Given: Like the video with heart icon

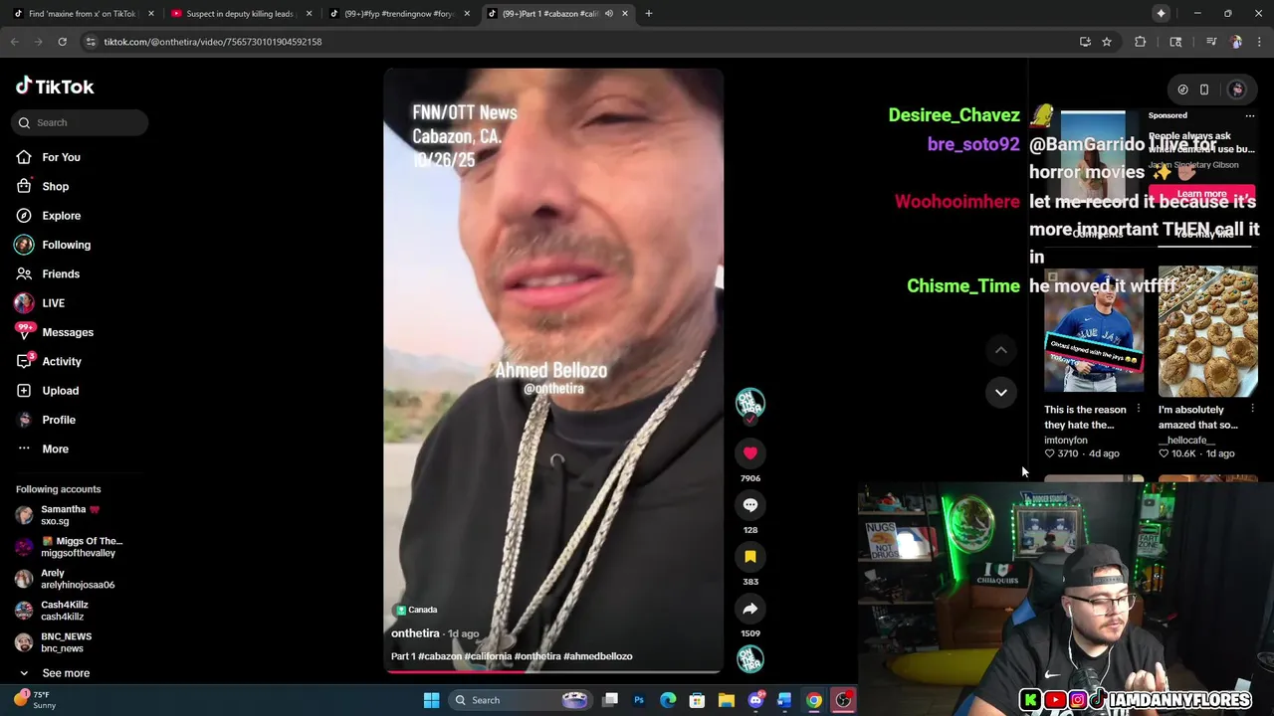Looking at the screenshot, I should pyautogui.click(x=750, y=452).
